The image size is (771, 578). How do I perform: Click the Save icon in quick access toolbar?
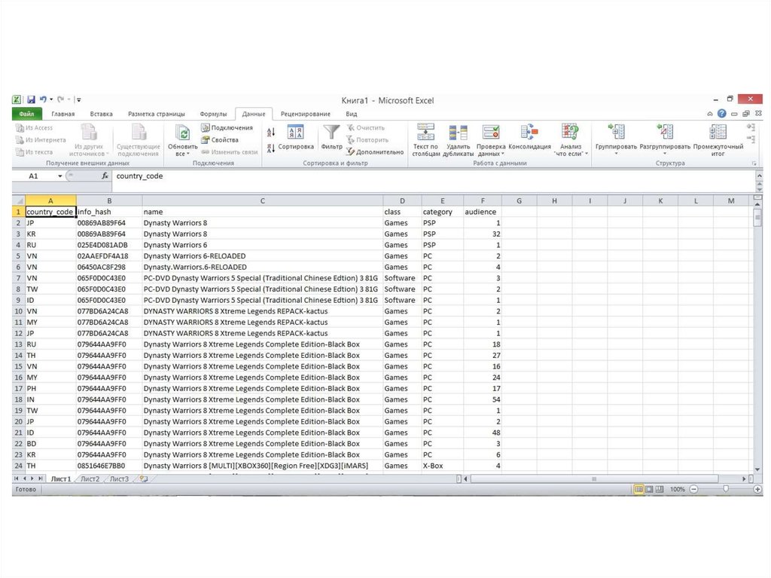pyautogui.click(x=32, y=99)
